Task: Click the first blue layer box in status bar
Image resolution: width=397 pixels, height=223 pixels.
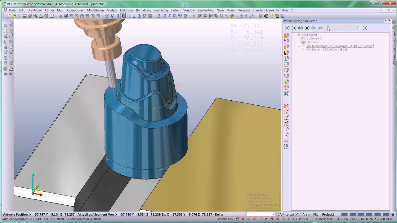Action: tap(344, 214)
